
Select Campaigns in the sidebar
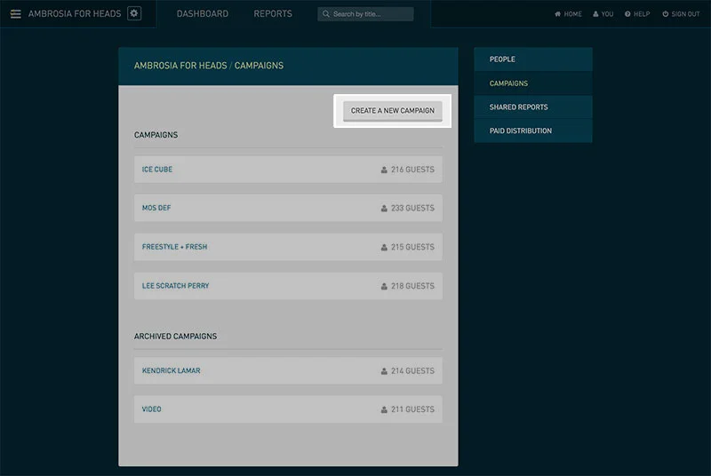(x=532, y=83)
